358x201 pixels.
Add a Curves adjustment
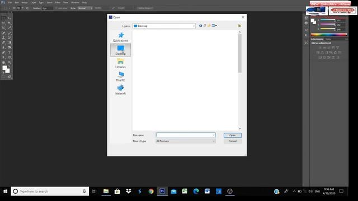[329, 47]
